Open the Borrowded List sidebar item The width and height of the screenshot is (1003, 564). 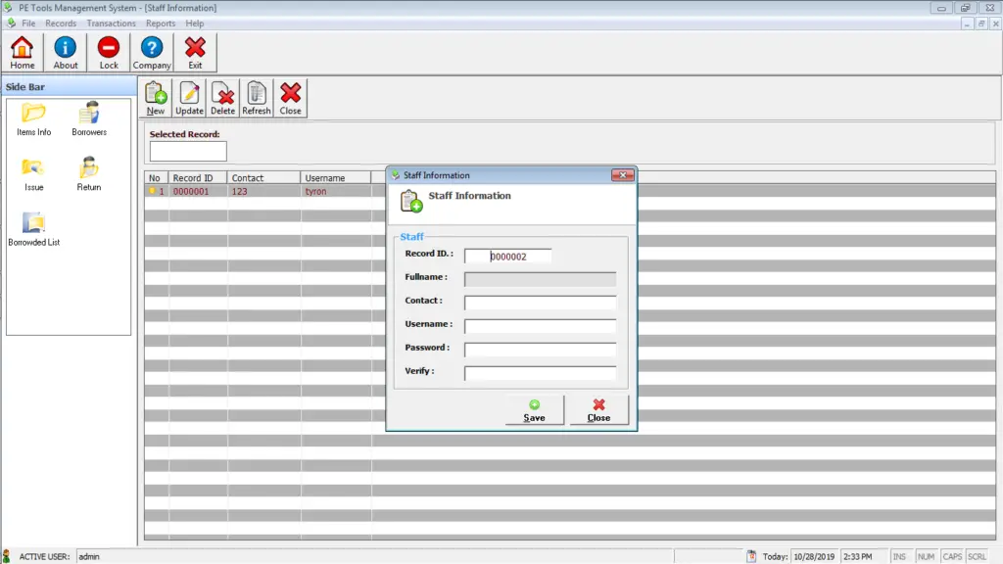33,227
